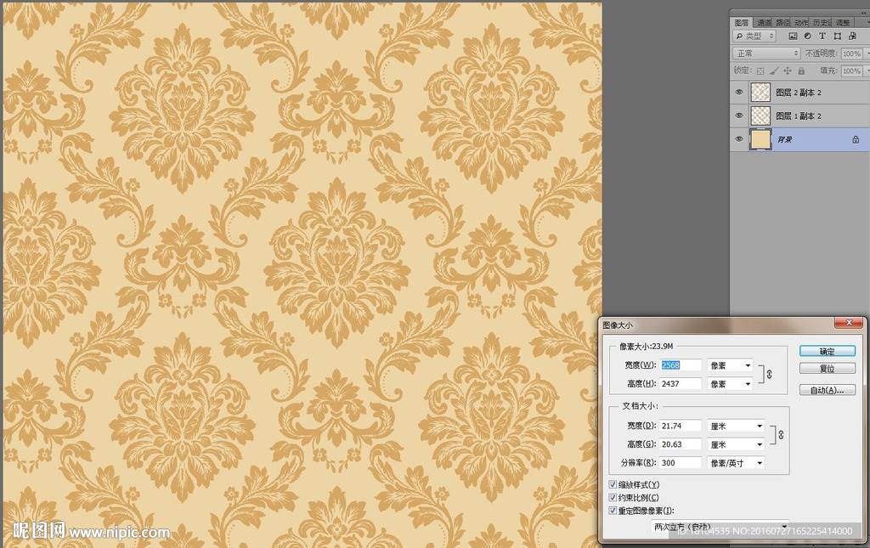Image resolution: width=870 pixels, height=548 pixels.
Task: Click the 不透明度 value field
Action: click(851, 54)
